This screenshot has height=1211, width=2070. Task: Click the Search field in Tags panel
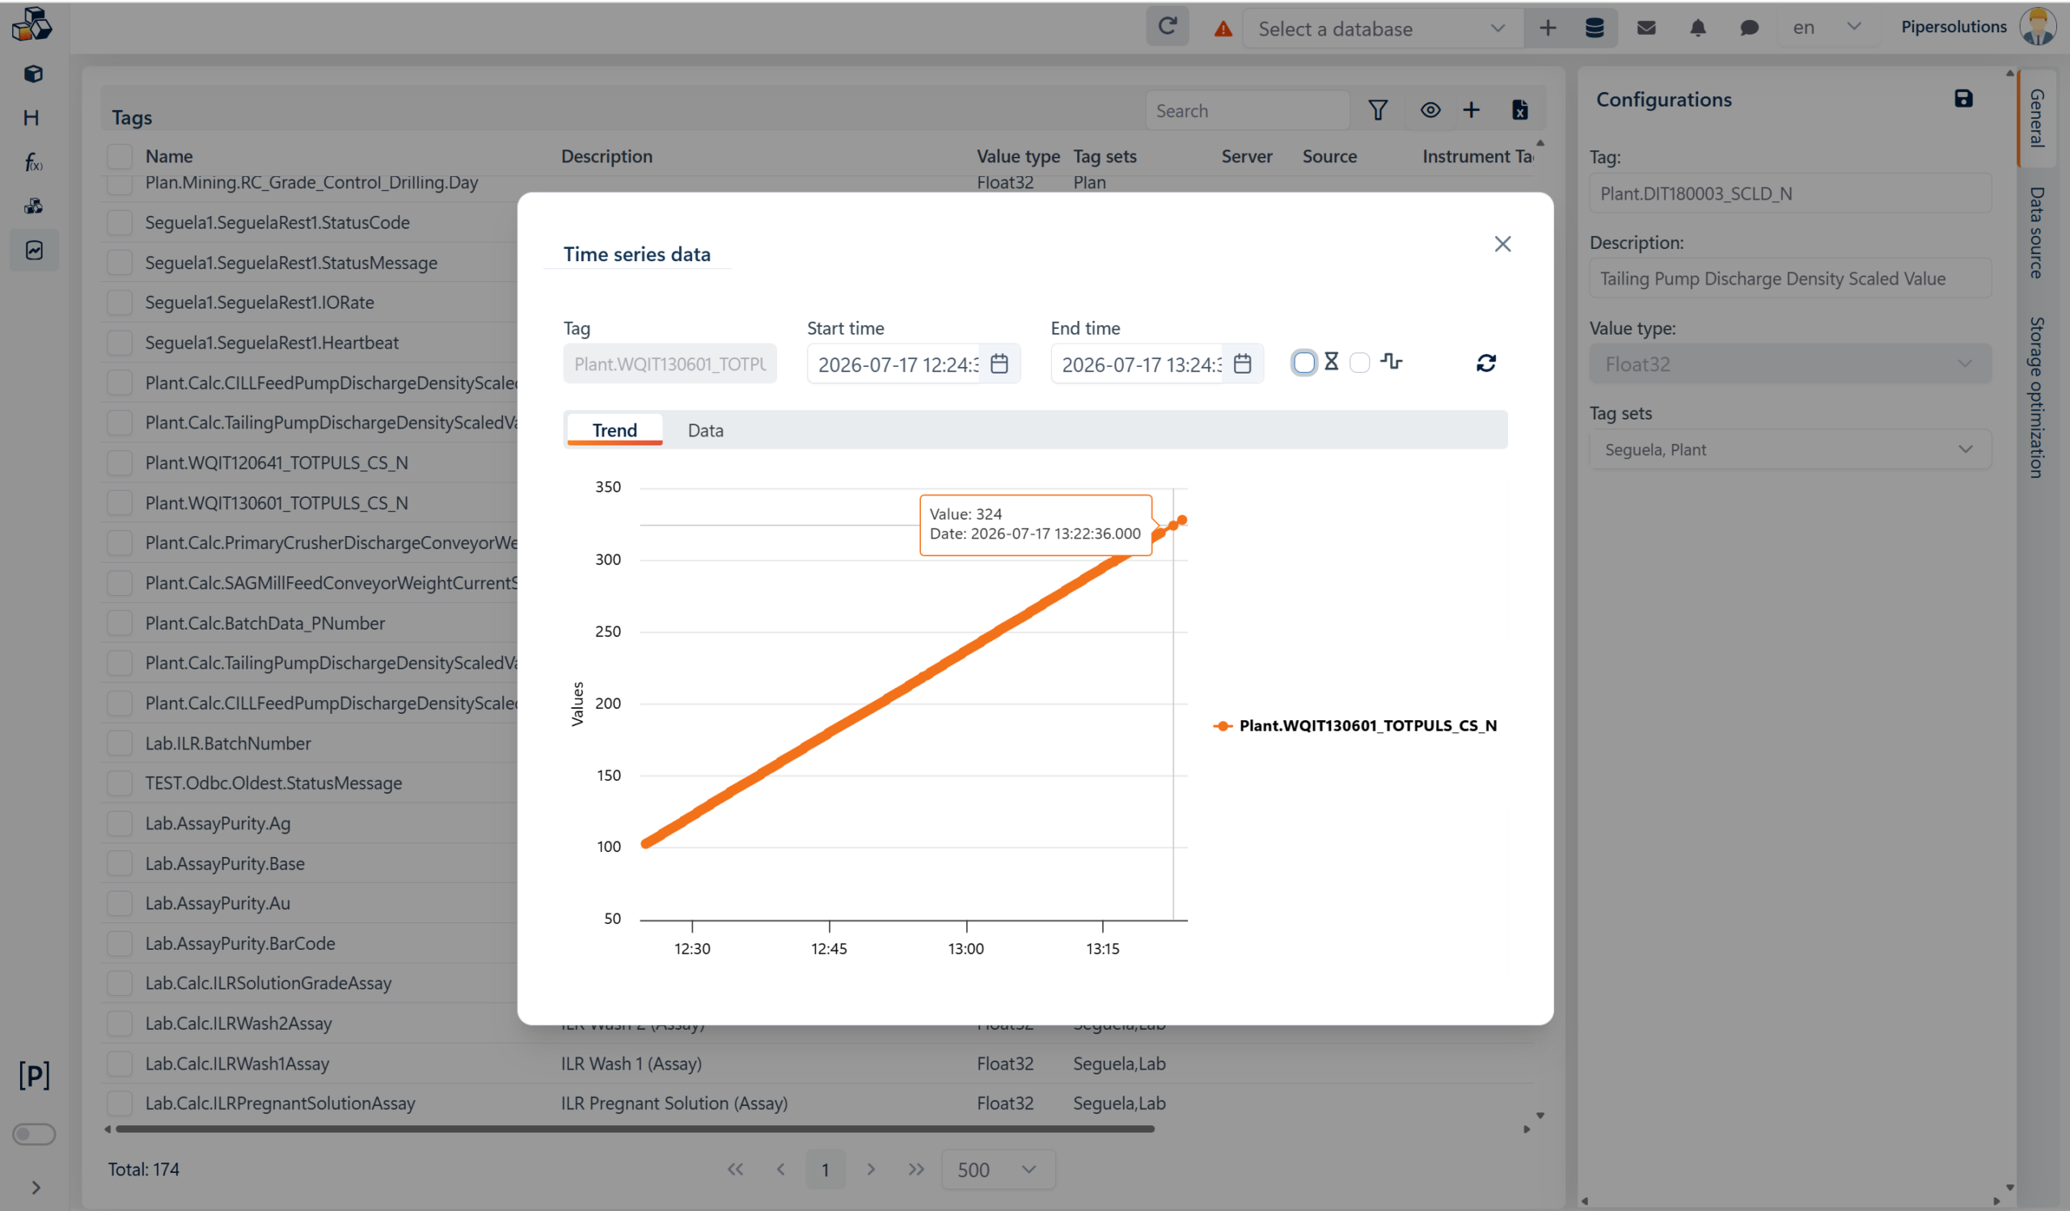[1247, 111]
